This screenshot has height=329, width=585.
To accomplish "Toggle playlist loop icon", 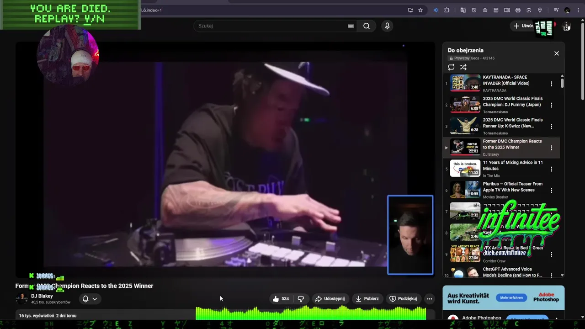I will pyautogui.click(x=451, y=67).
